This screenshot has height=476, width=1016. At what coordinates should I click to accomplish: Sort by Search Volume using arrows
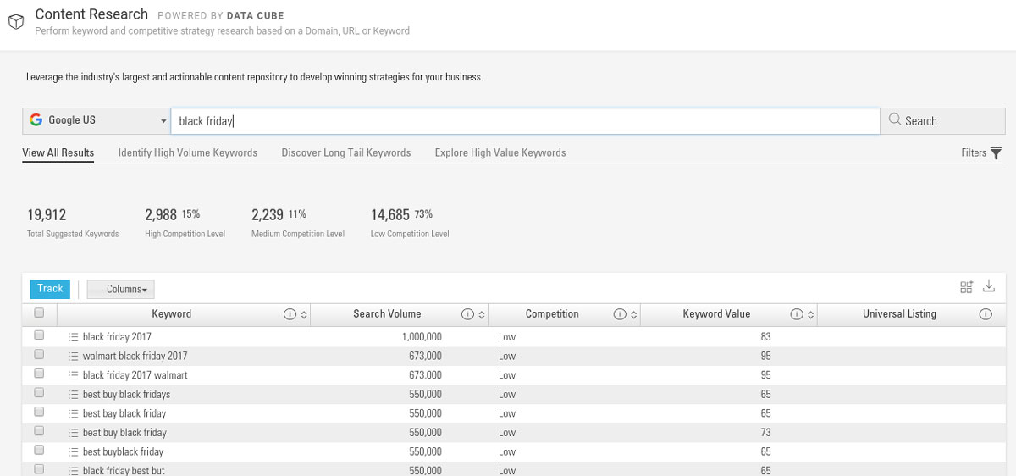pyautogui.click(x=482, y=314)
